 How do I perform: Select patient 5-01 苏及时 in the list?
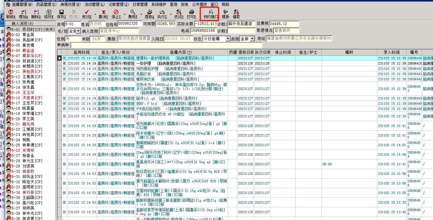(31, 29)
